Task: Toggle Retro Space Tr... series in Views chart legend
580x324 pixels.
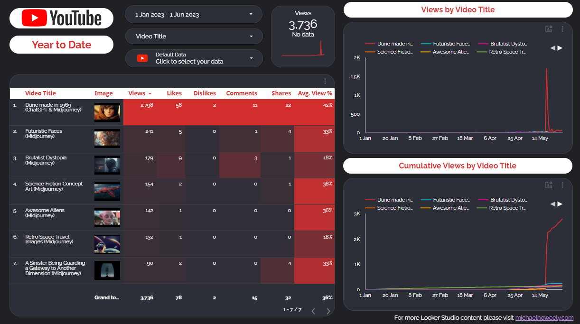Action: [x=507, y=52]
